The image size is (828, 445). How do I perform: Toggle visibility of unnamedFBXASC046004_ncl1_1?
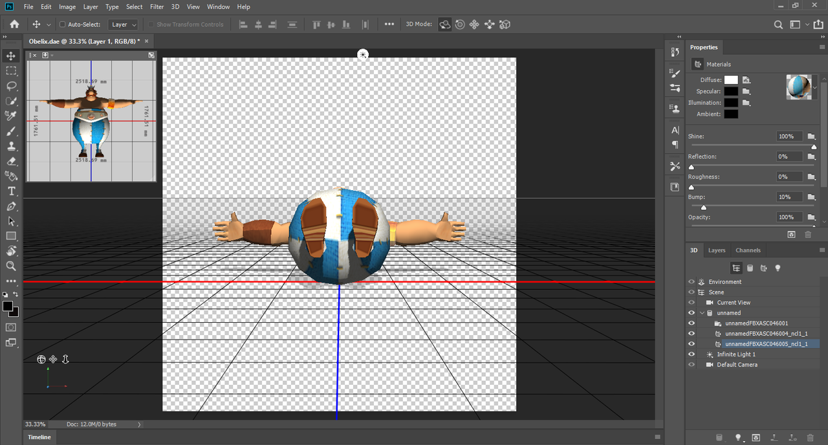[692, 334]
